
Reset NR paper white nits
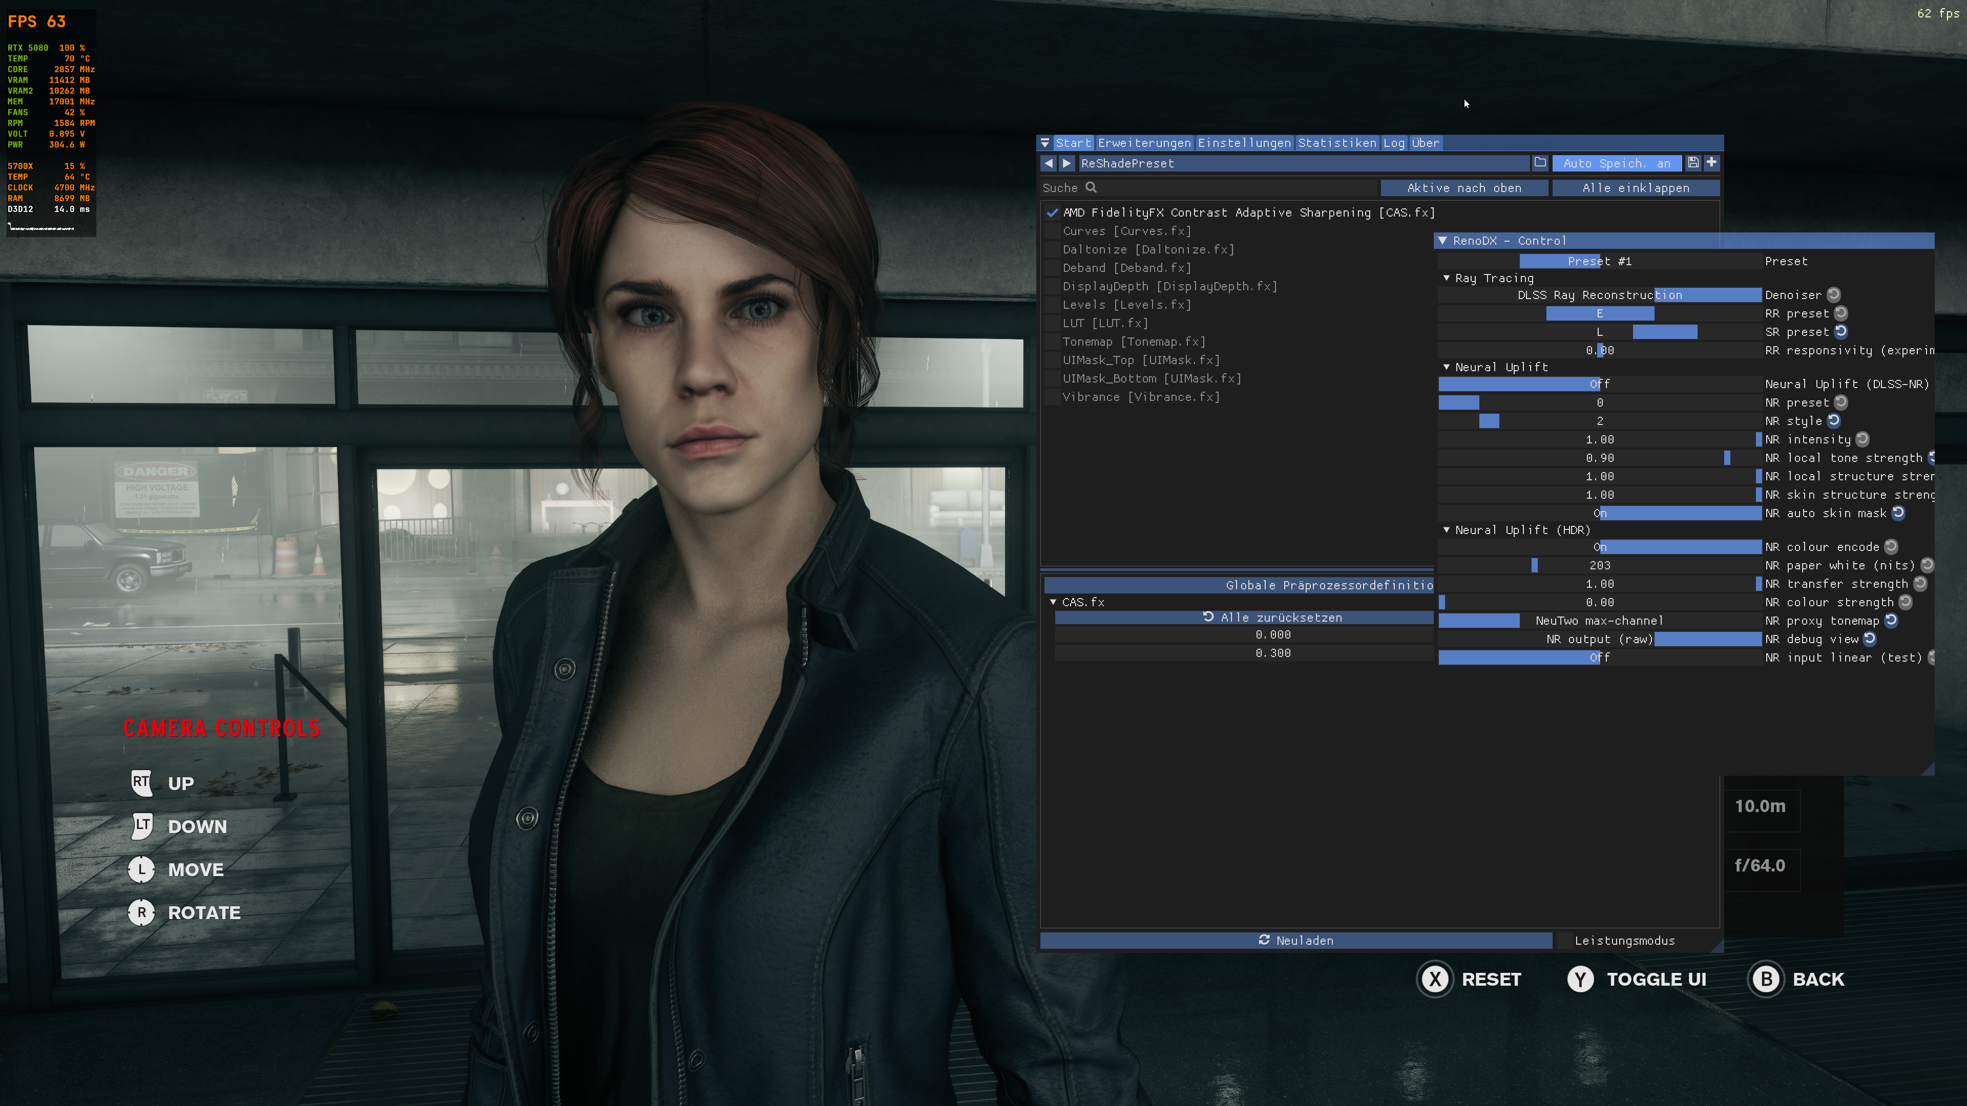(x=1927, y=565)
